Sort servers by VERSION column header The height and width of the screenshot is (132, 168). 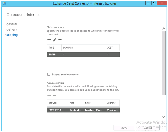tap(112, 103)
